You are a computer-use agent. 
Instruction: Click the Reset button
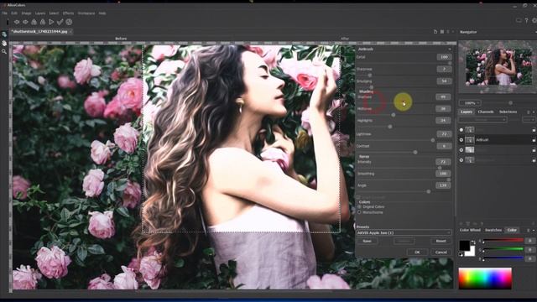click(441, 241)
